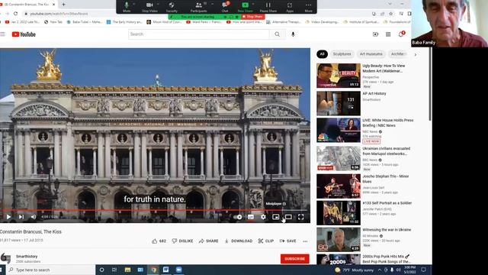Bookmark this page with star icon
Screen dimensions: 488x275
(391, 14)
